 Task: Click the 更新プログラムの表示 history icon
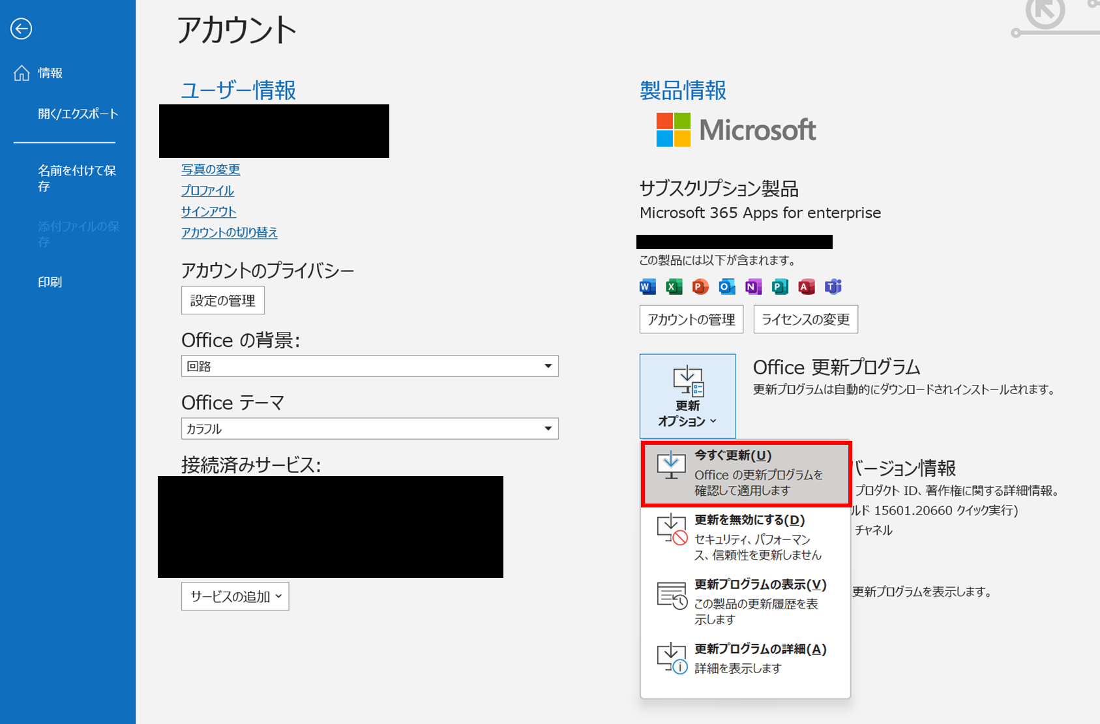click(672, 595)
